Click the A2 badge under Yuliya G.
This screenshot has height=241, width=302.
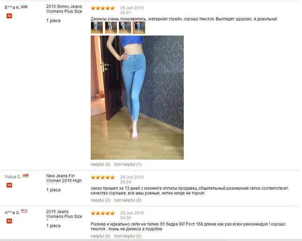(9, 185)
